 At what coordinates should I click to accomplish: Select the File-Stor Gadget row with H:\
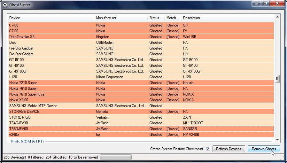pyautogui.click(x=141, y=54)
